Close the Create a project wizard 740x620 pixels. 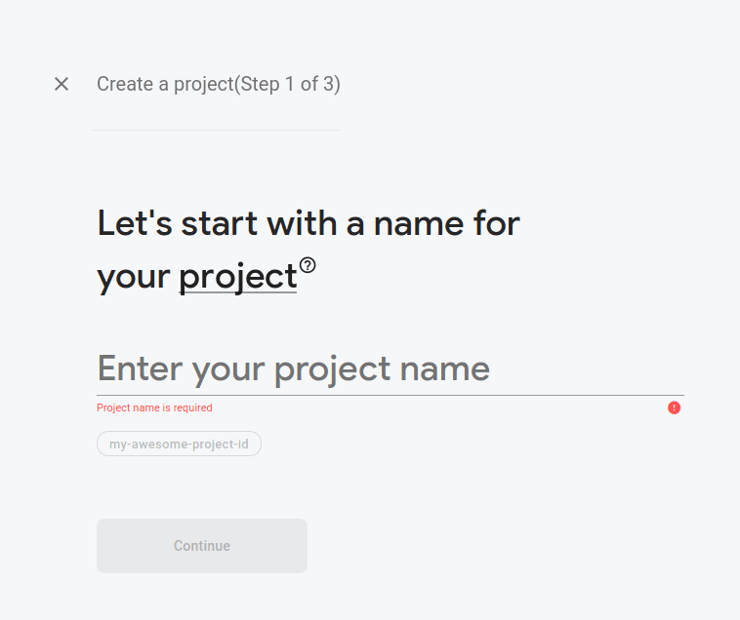click(62, 84)
